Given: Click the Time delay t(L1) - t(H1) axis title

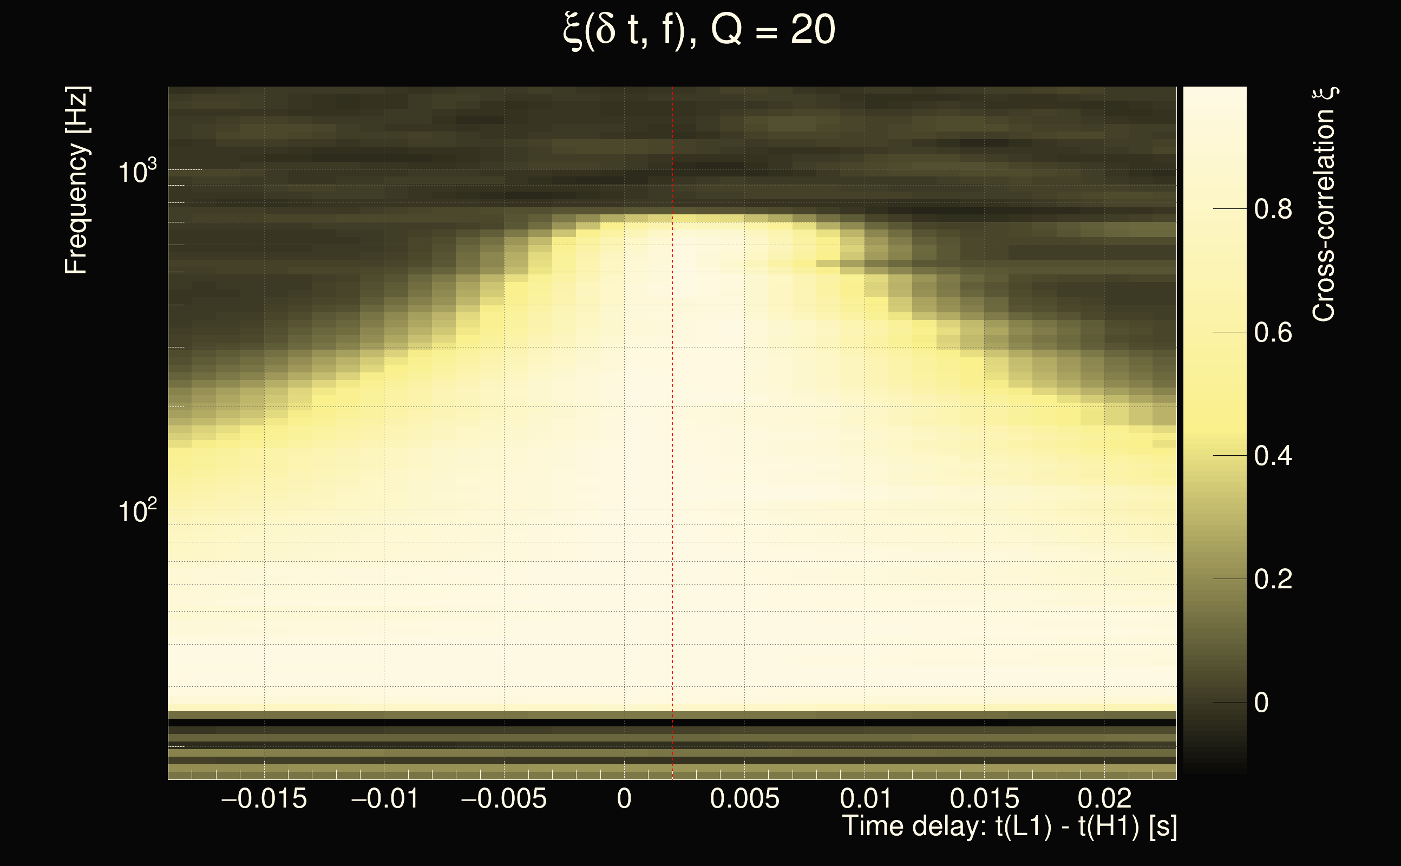Looking at the screenshot, I should click(x=1009, y=826).
